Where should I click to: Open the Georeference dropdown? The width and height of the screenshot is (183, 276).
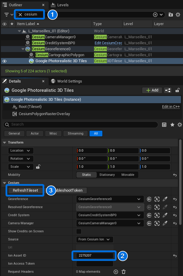(x=110, y=199)
